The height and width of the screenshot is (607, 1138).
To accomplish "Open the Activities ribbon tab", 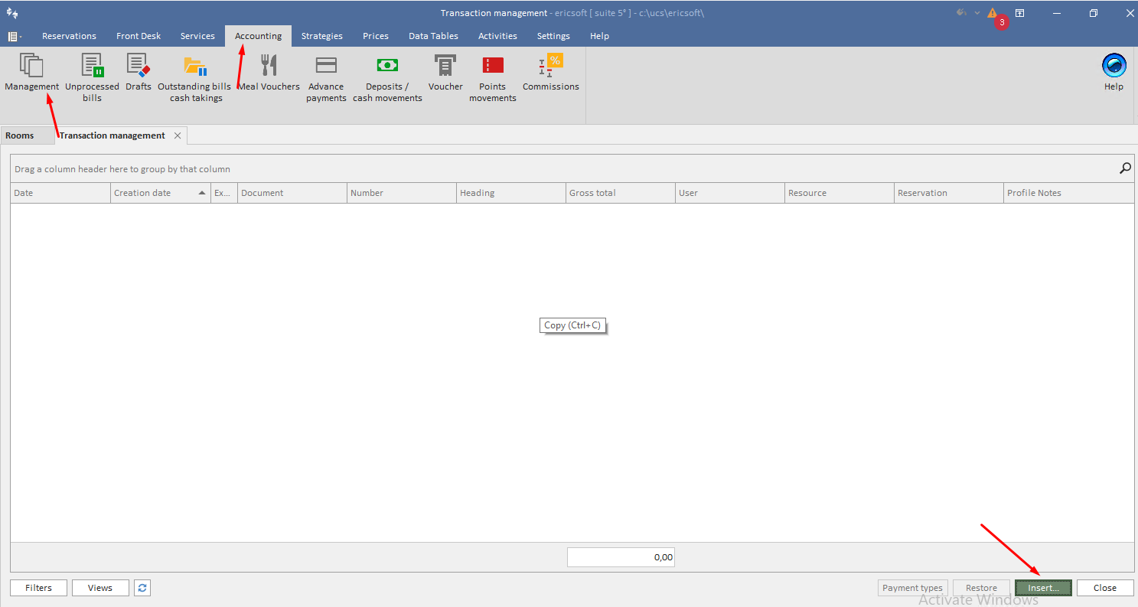I will point(497,36).
